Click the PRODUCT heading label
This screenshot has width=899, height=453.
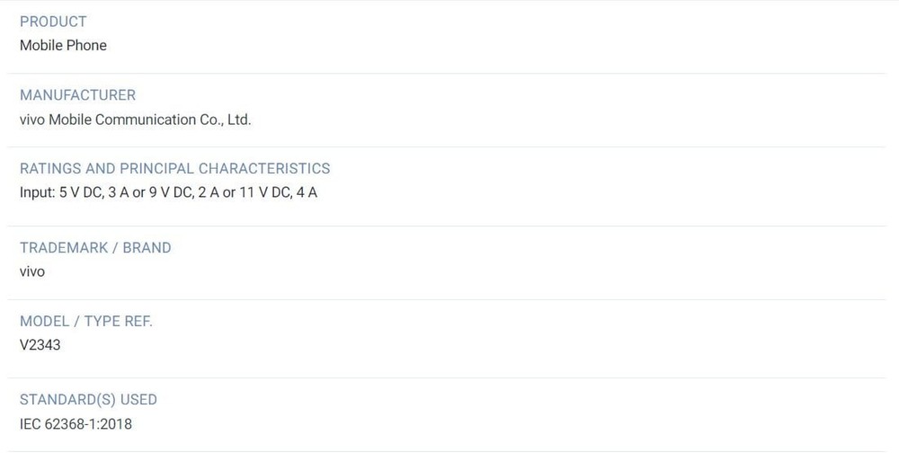click(x=53, y=22)
